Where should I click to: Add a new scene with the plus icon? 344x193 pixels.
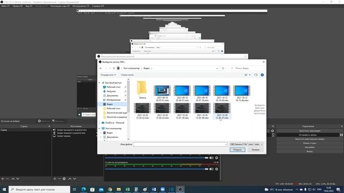pyautogui.click(x=3, y=179)
